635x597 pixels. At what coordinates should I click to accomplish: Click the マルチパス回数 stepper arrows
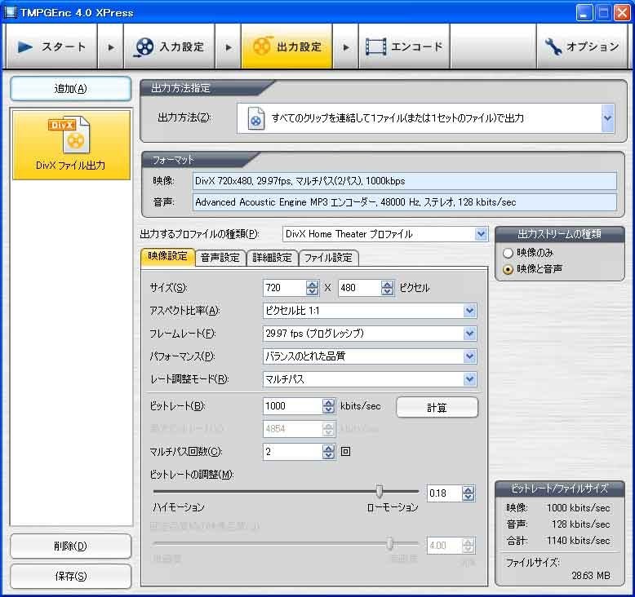point(328,452)
